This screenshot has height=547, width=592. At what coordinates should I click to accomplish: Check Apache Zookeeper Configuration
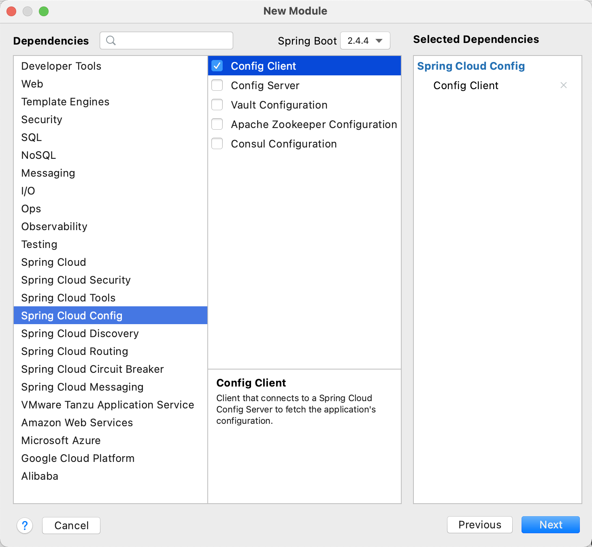(x=217, y=124)
